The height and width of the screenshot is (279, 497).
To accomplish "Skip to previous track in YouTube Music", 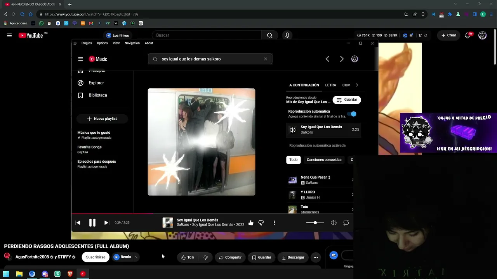I will 78,223.
